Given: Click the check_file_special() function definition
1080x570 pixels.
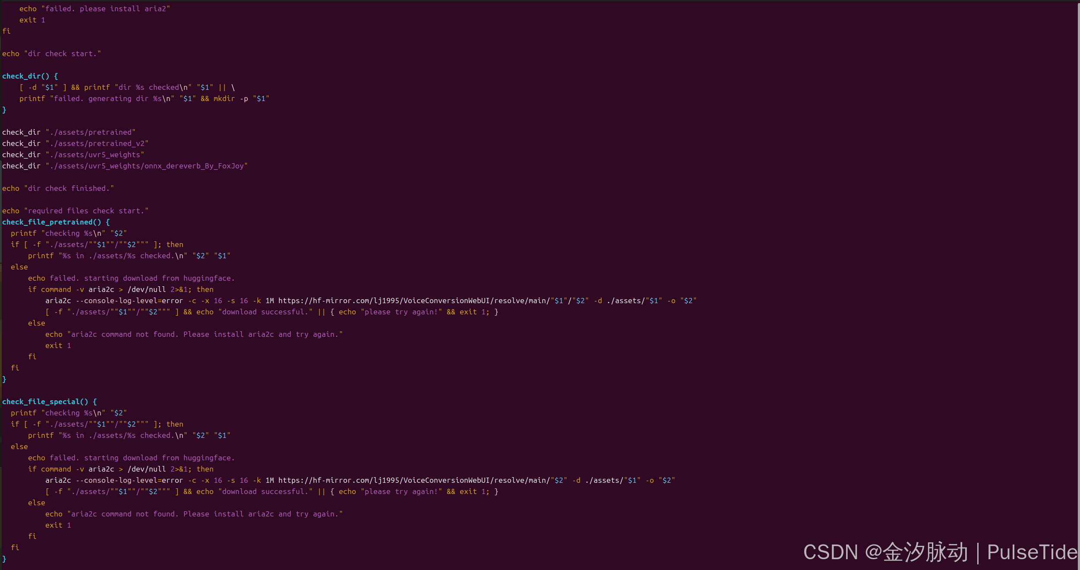Looking at the screenshot, I should [49, 402].
